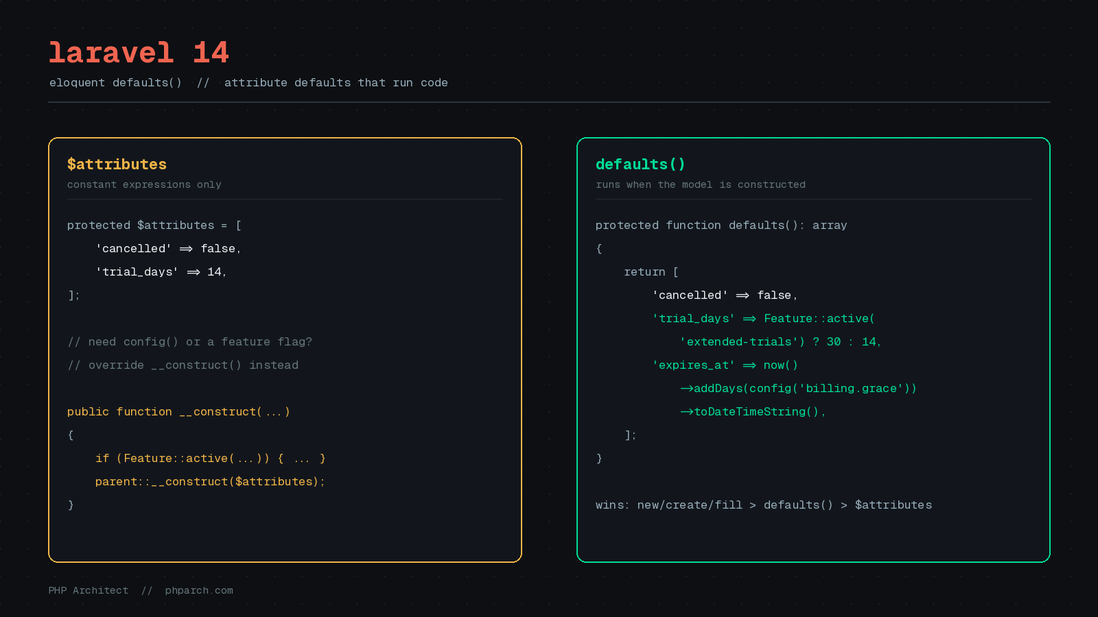Click the right panel "'cancelled' => false," line
1098x617 pixels.
[x=725, y=295]
